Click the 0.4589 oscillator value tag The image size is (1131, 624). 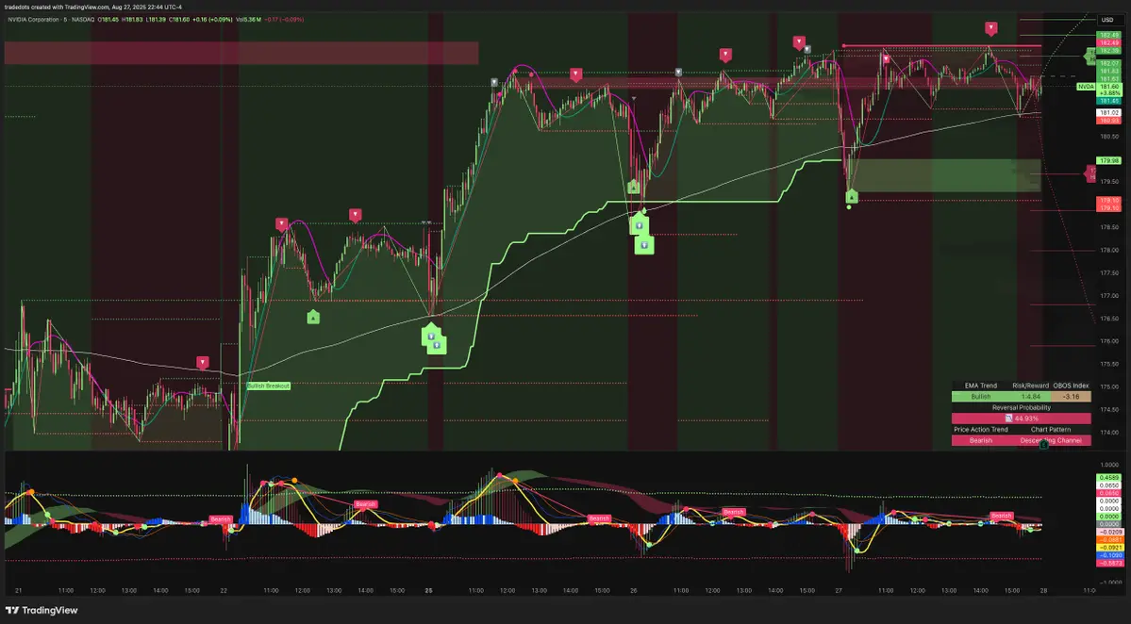(1109, 478)
